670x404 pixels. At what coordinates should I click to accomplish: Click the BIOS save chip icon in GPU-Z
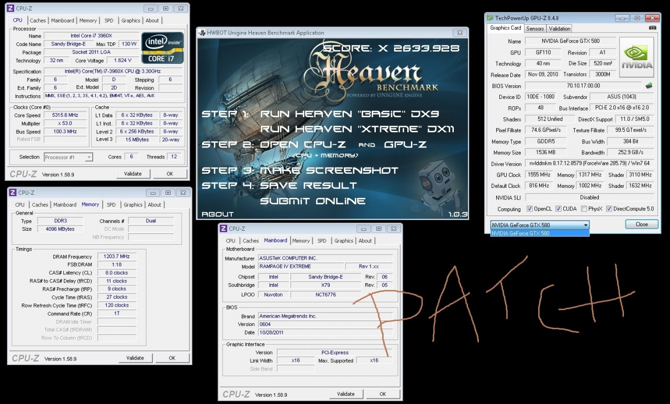[x=649, y=86]
